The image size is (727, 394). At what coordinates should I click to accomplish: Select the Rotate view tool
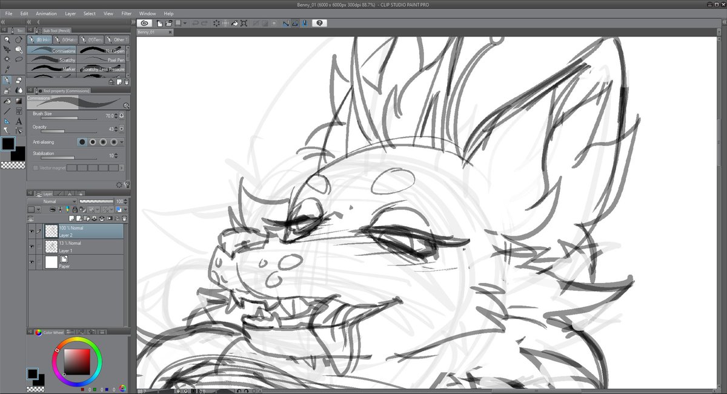pyautogui.click(x=19, y=39)
